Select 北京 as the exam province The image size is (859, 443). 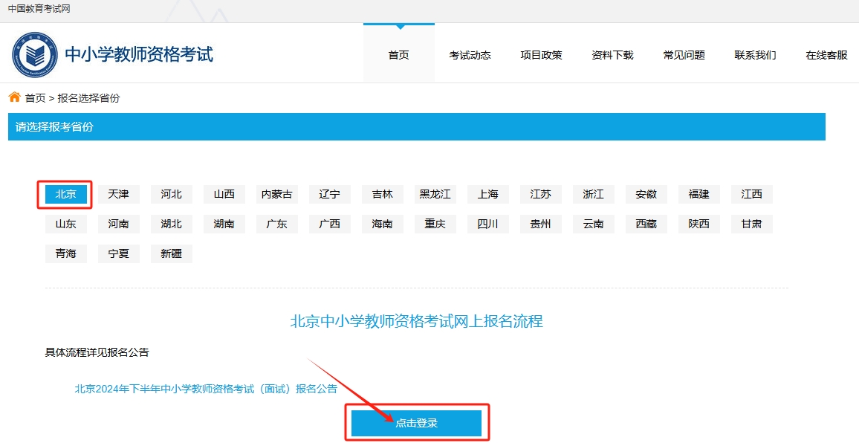(65, 194)
